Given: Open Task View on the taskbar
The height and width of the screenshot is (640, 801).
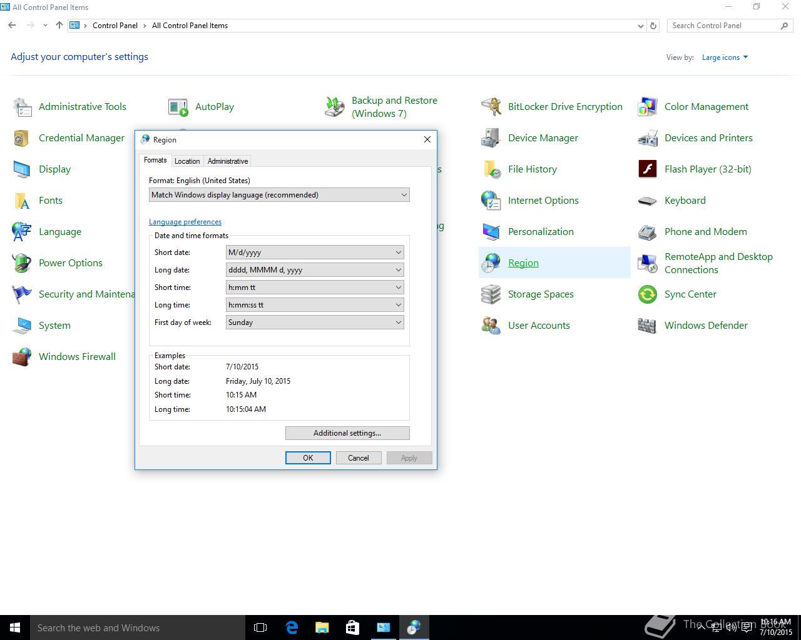Looking at the screenshot, I should pos(260,627).
